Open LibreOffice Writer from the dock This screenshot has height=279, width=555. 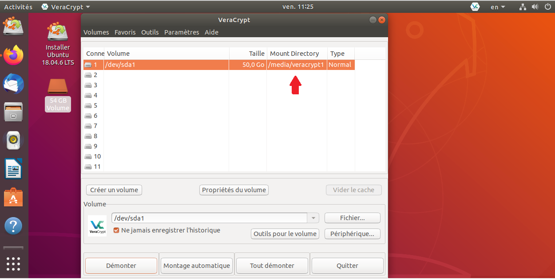13,169
